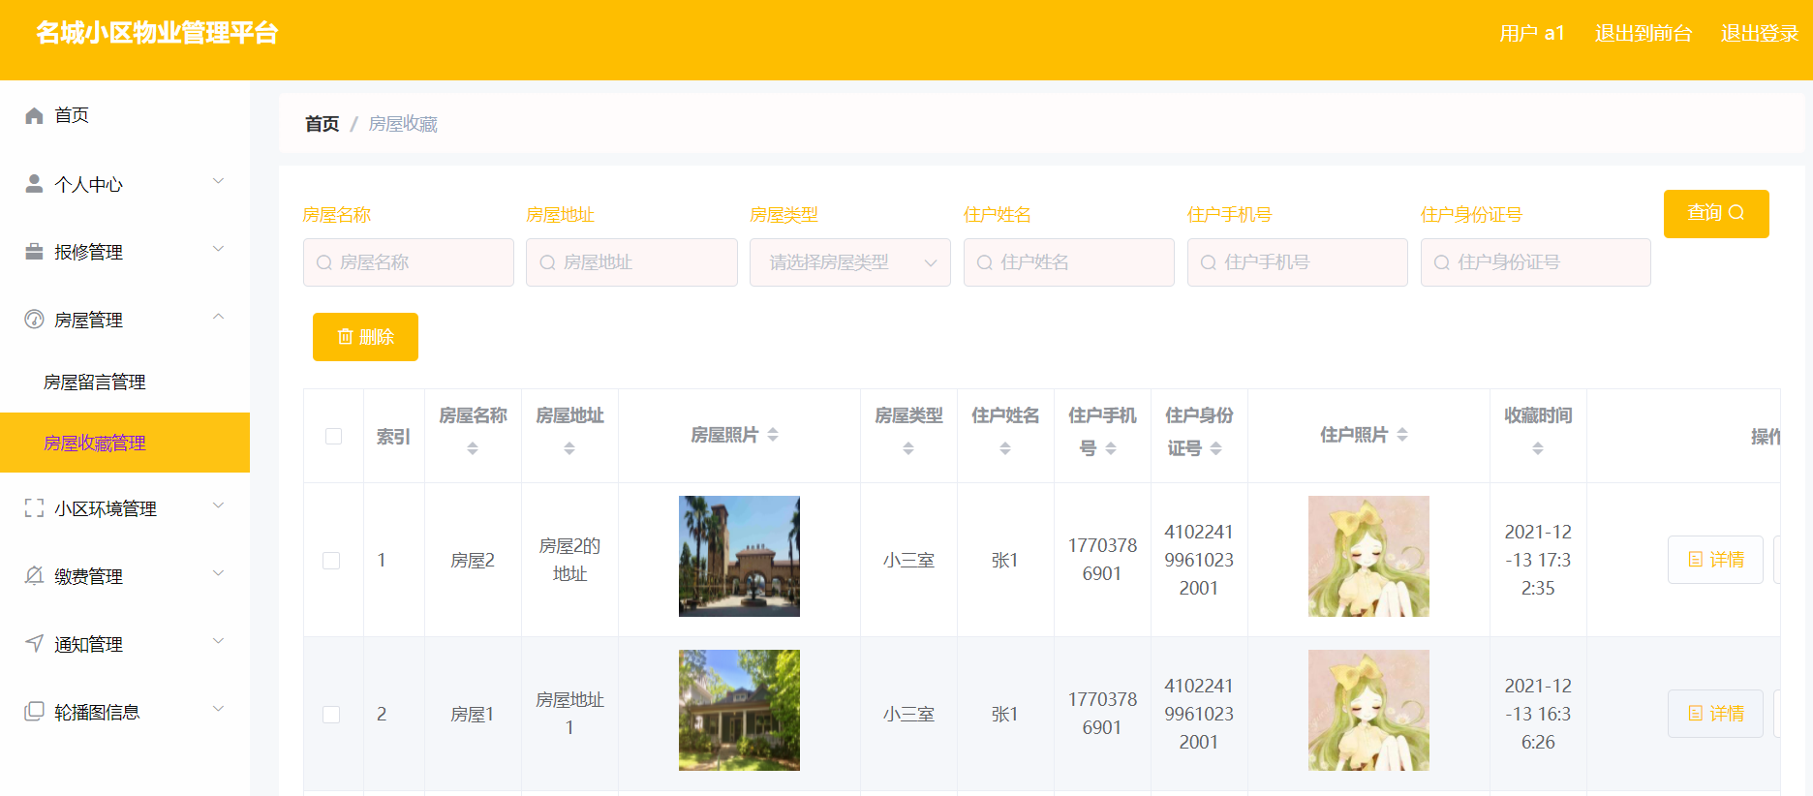Sort table by 住户身份证号 column arrows
Image resolution: width=1813 pixels, height=796 pixels.
pos(1216,448)
